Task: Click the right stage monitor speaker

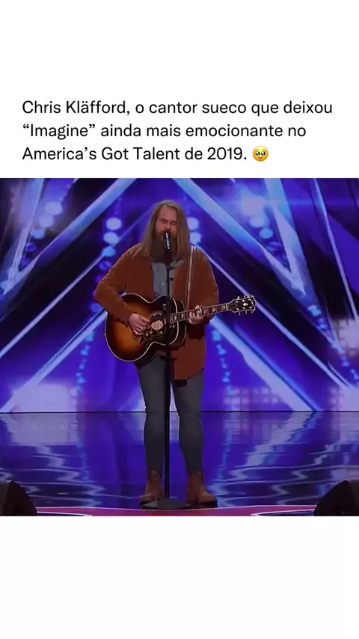Action: coord(337,498)
